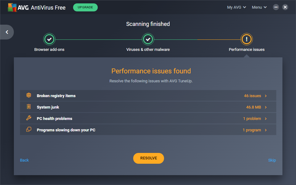
Task: Click the Programs slowing down your PC icon
Action: (29, 130)
